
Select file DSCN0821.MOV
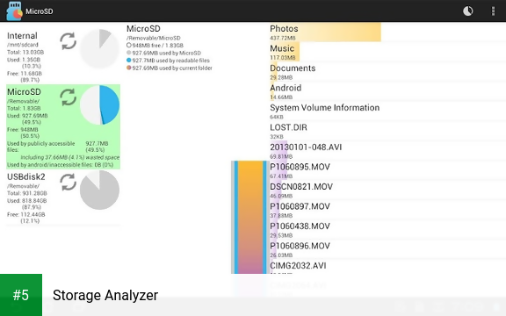[387, 190]
